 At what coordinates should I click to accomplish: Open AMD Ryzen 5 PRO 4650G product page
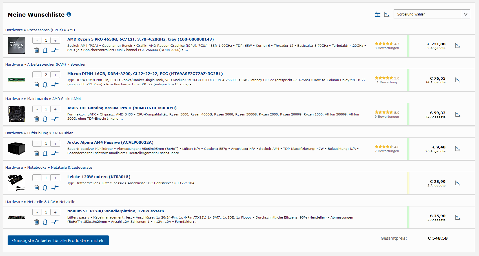click(140, 39)
